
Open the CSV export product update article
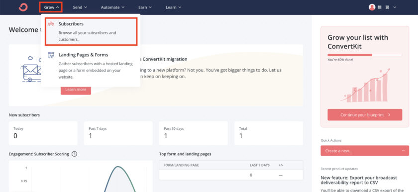tap(359, 180)
